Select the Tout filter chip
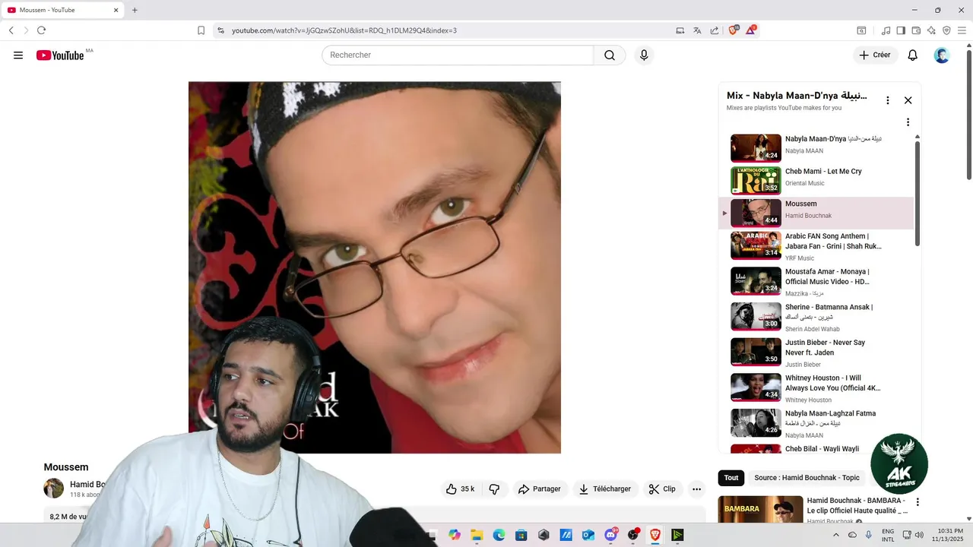The height and width of the screenshot is (547, 973). pyautogui.click(x=731, y=478)
